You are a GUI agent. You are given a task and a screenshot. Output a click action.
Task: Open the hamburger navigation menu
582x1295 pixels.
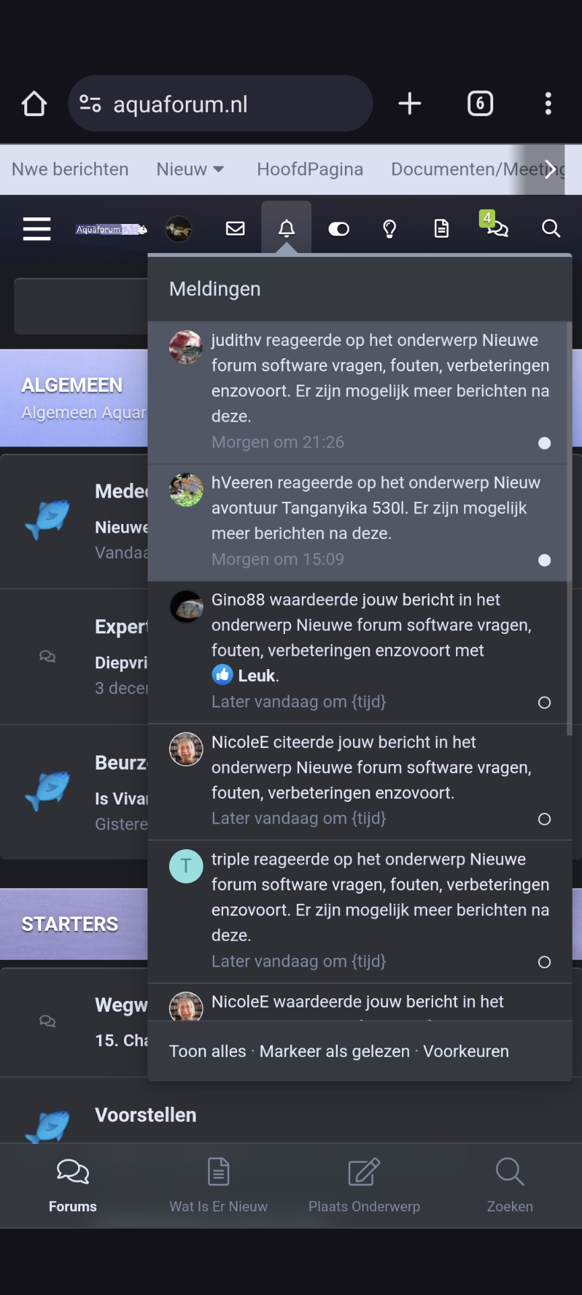click(36, 229)
